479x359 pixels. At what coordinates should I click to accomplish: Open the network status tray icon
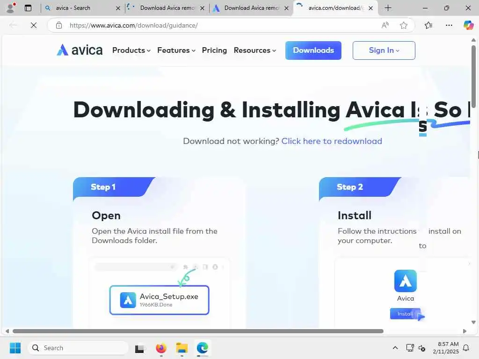(410, 348)
